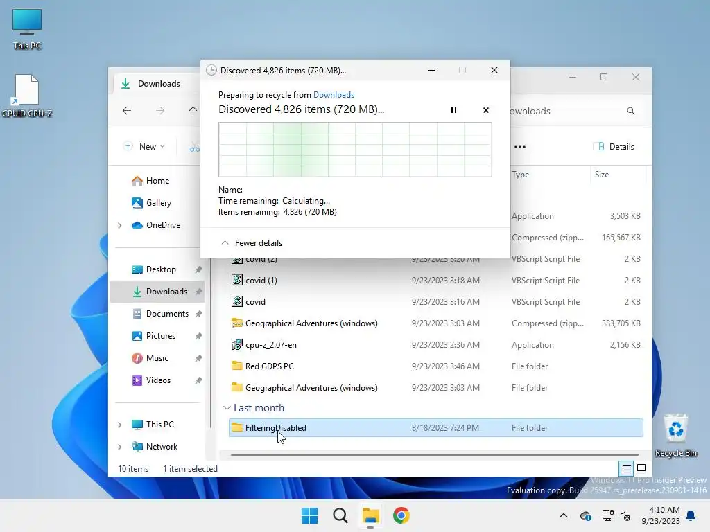Viewport: 710px width, 532px height.
Task: Go forward in File Explorer
Action: 160,111
